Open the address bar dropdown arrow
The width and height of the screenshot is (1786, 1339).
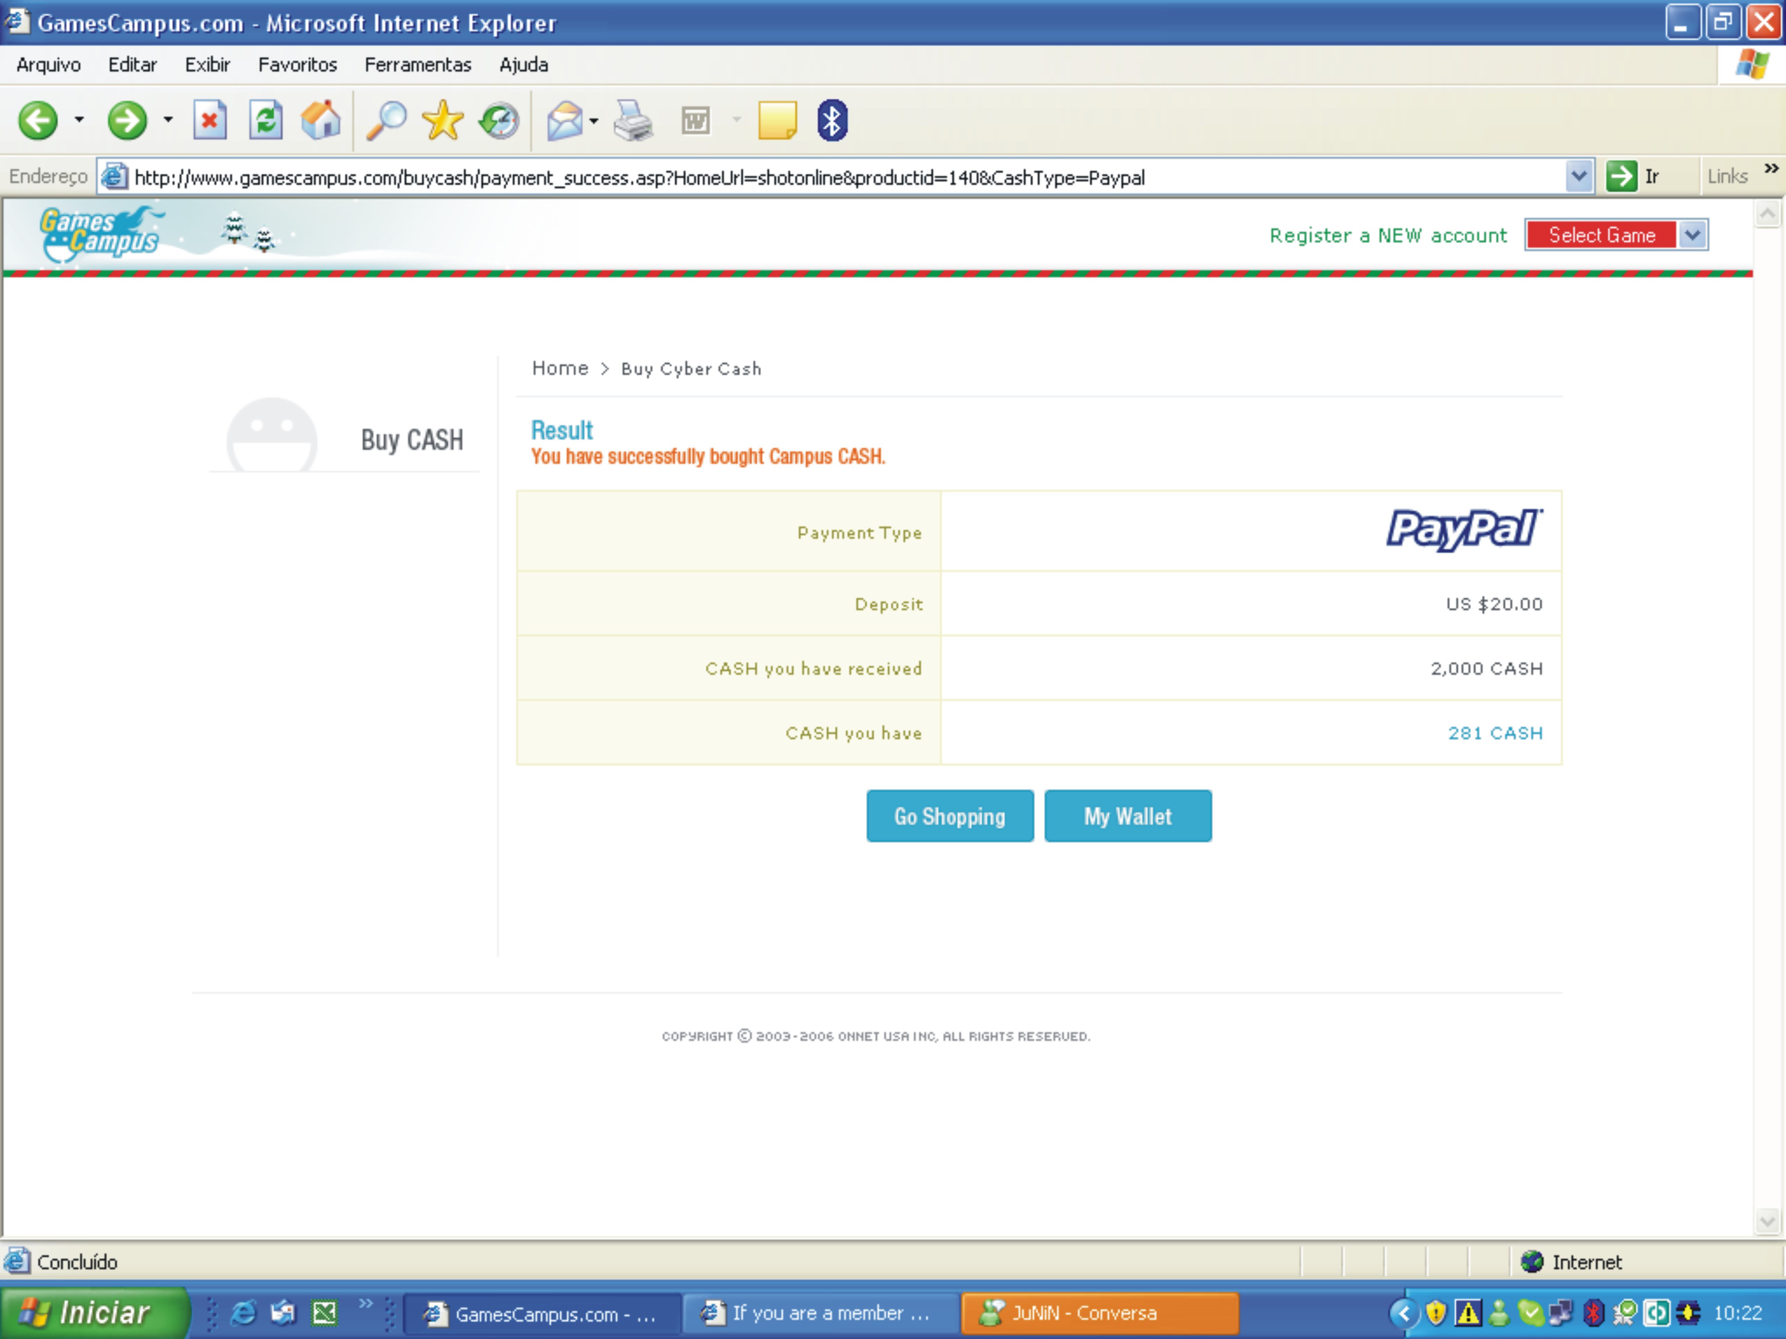pyautogui.click(x=1578, y=176)
